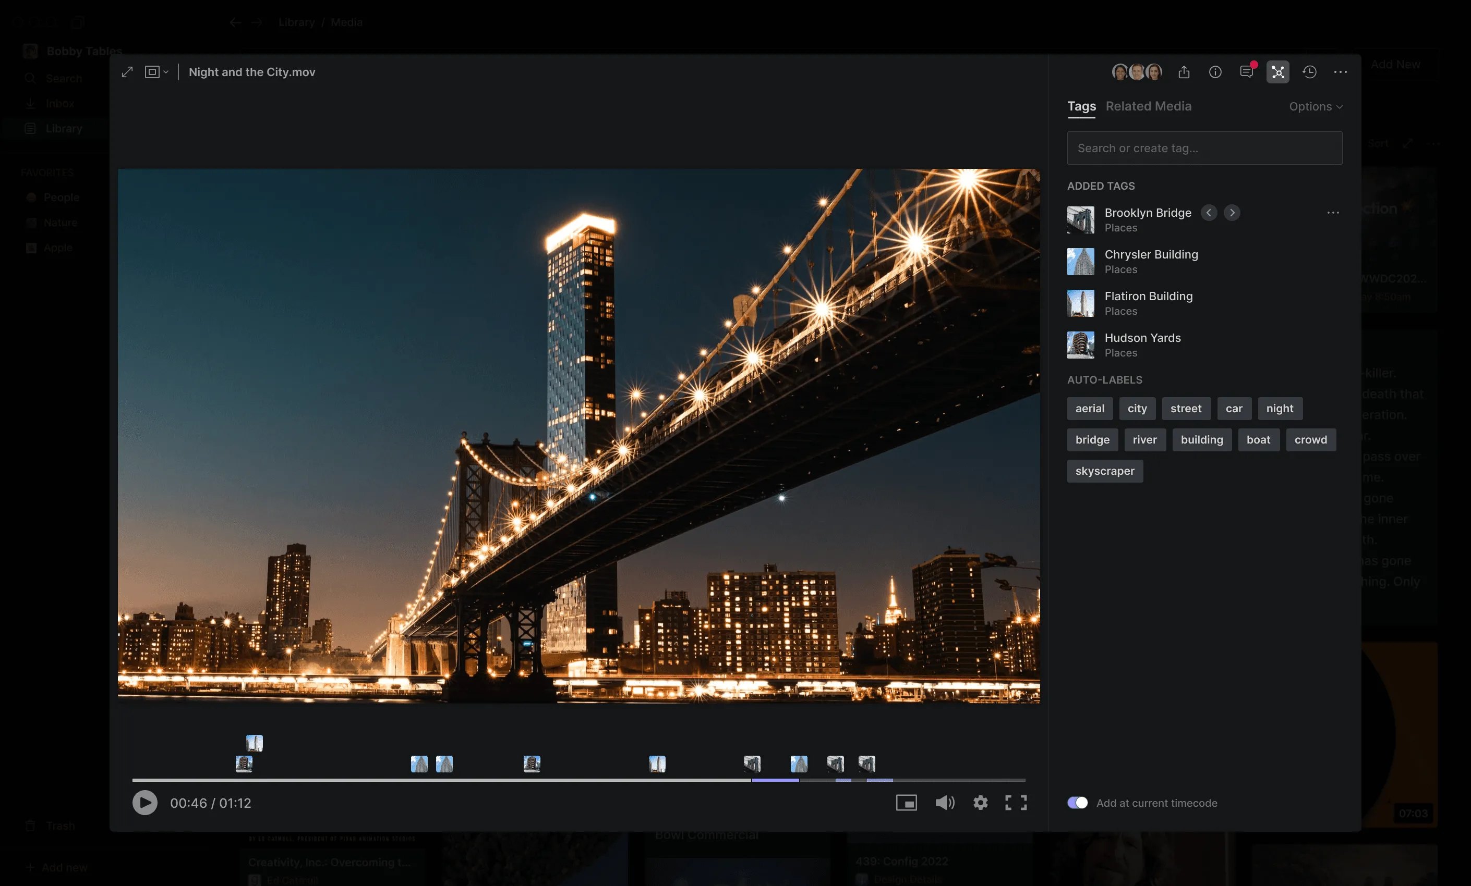1471x886 pixels.
Task: Enable picture-in-picture mode
Action: [906, 803]
